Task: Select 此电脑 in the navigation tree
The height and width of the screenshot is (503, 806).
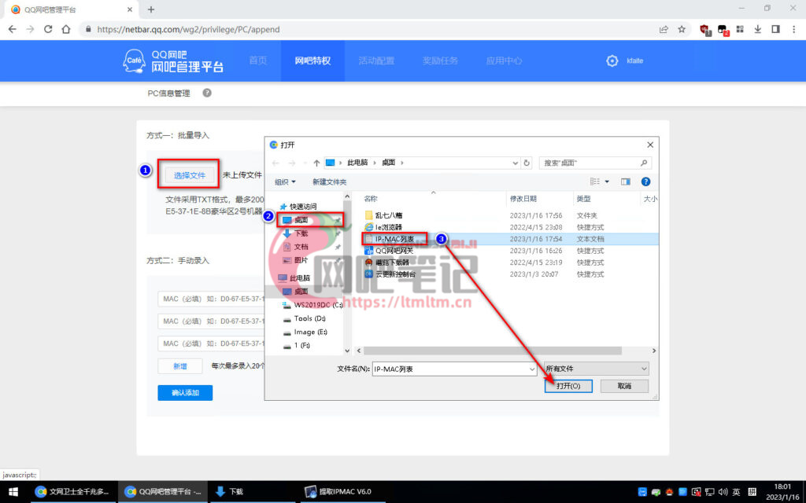Action: coord(300,277)
